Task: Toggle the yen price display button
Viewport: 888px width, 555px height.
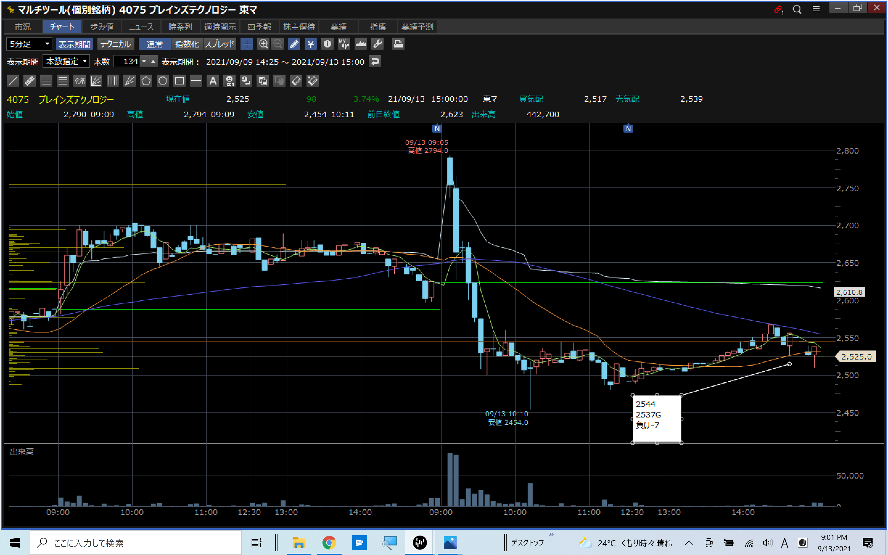Action: pos(310,44)
